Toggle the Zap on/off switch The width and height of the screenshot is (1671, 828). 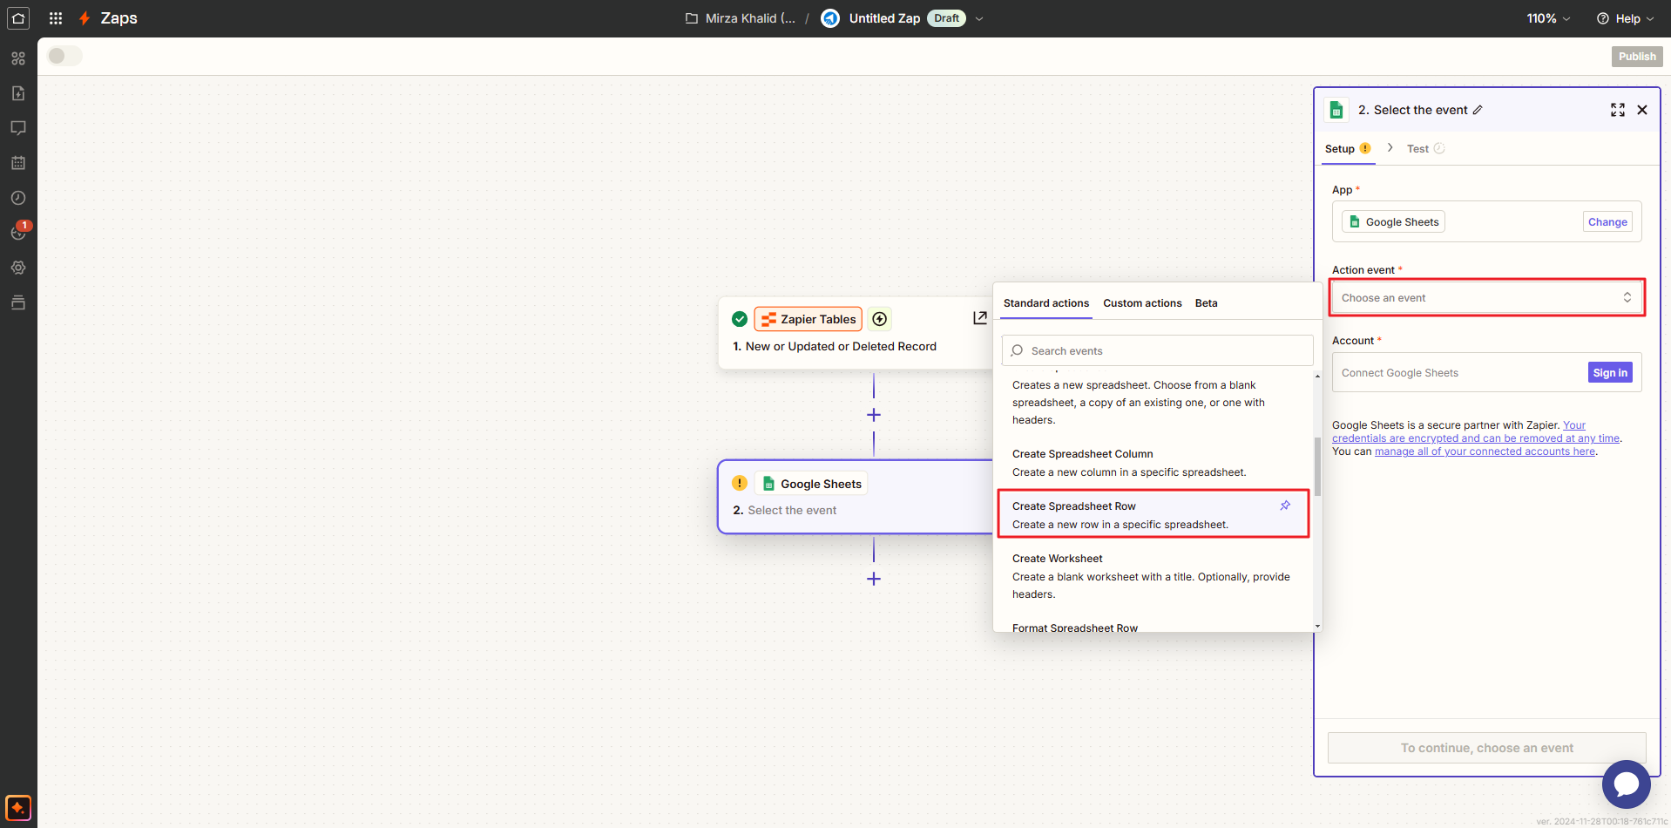64,56
